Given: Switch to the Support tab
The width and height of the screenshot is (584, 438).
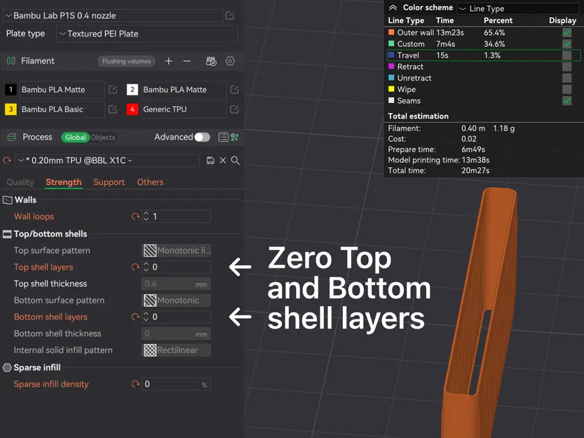Looking at the screenshot, I should pyautogui.click(x=109, y=182).
